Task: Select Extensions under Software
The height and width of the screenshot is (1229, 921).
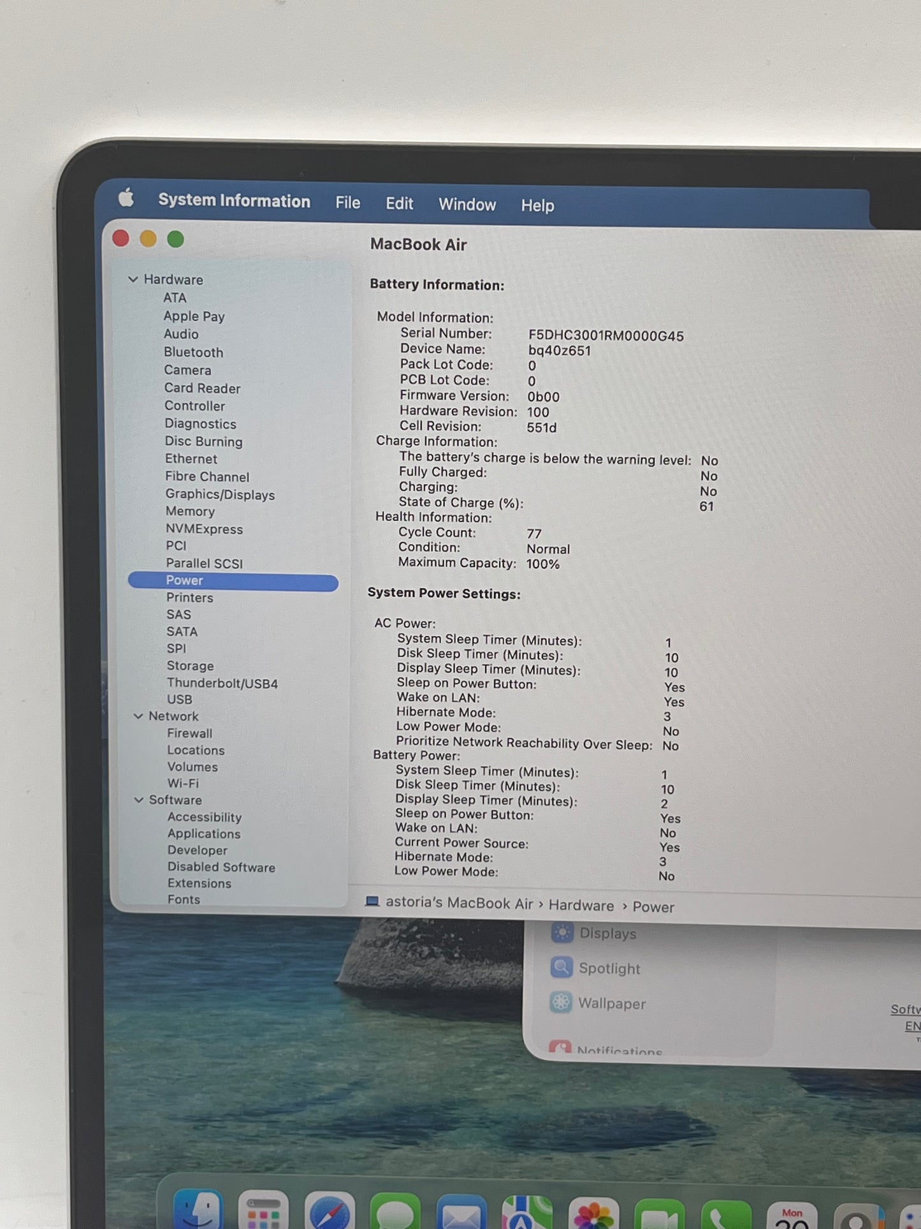Action: pyautogui.click(x=199, y=883)
